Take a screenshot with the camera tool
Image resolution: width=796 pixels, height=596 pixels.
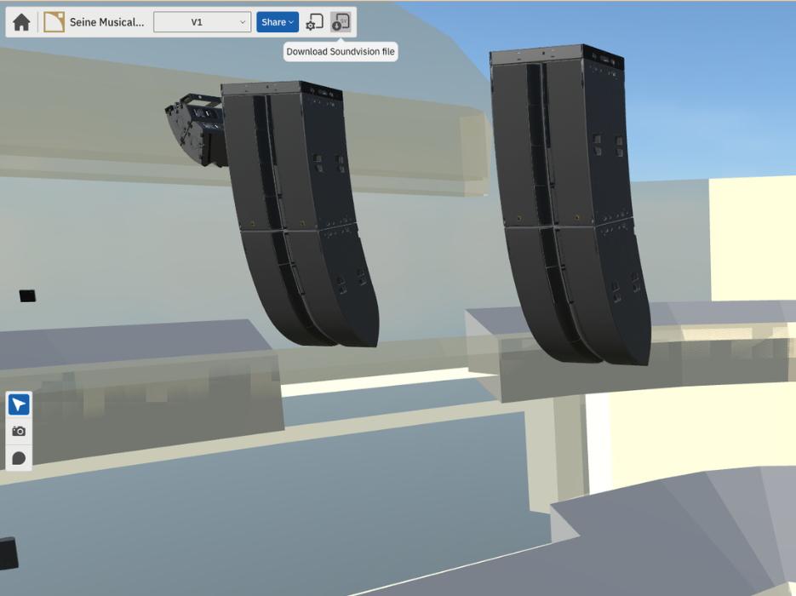coord(19,431)
